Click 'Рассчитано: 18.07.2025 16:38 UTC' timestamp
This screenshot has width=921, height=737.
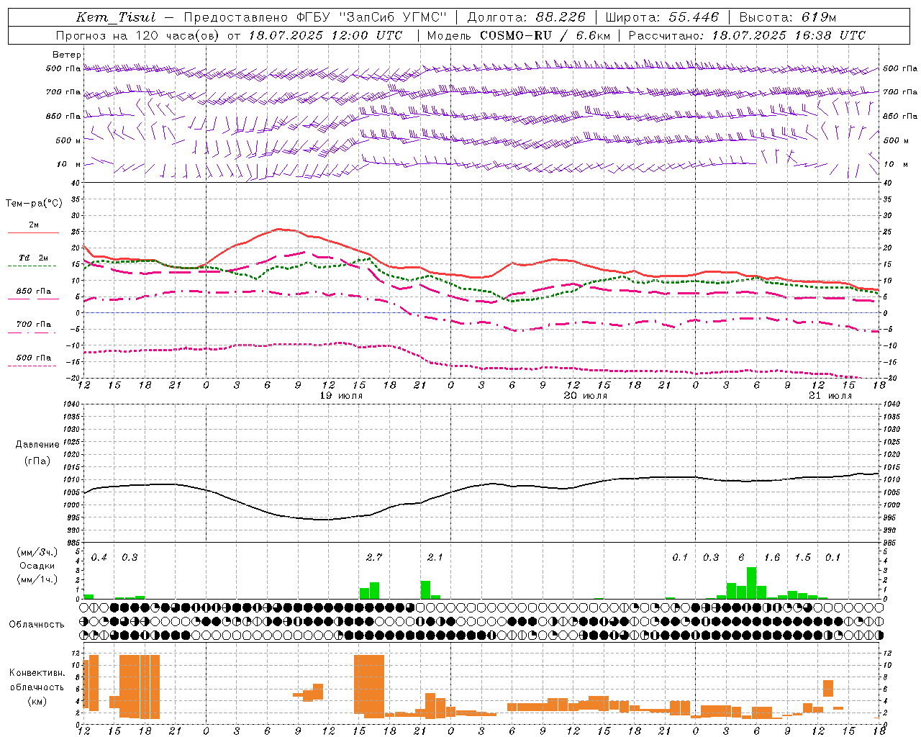(x=747, y=35)
